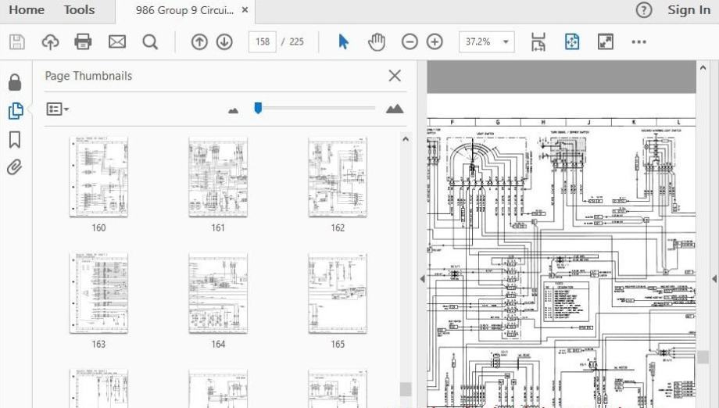The width and height of the screenshot is (719, 408).
Task: Click the Sign In link
Action: (x=689, y=10)
